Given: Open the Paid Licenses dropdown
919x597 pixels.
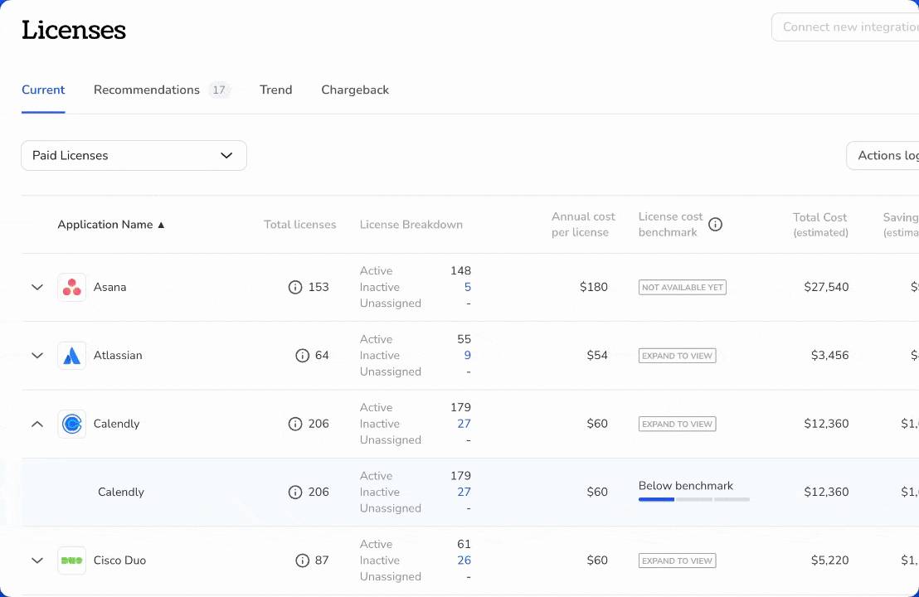Looking at the screenshot, I should 134,155.
